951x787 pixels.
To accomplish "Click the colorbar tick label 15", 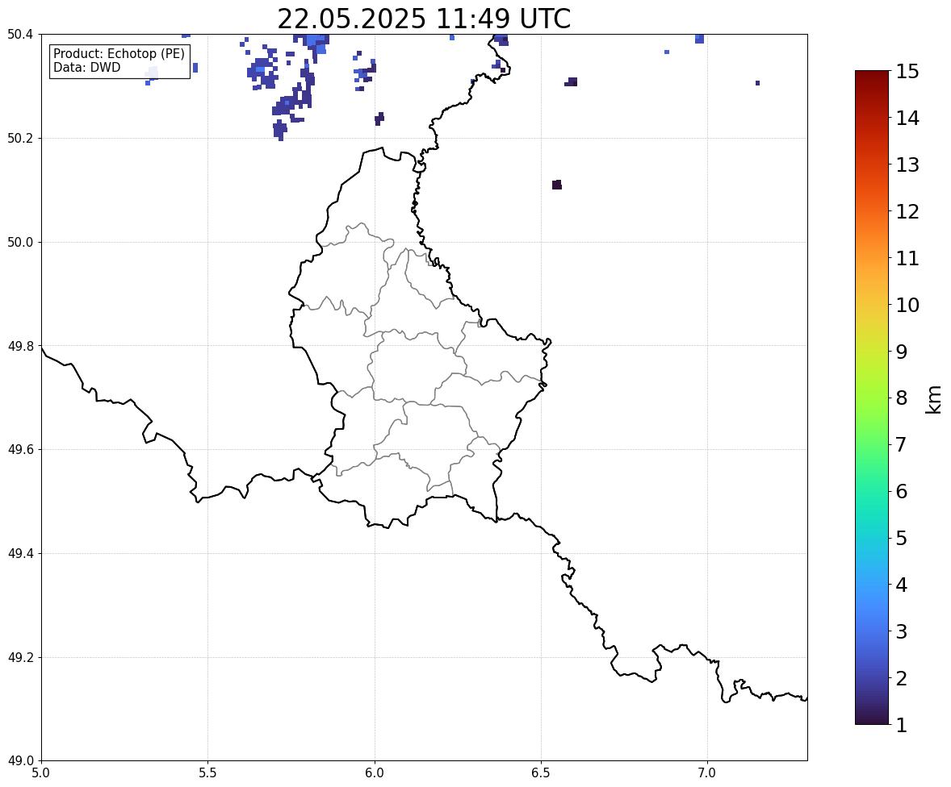I will (907, 72).
